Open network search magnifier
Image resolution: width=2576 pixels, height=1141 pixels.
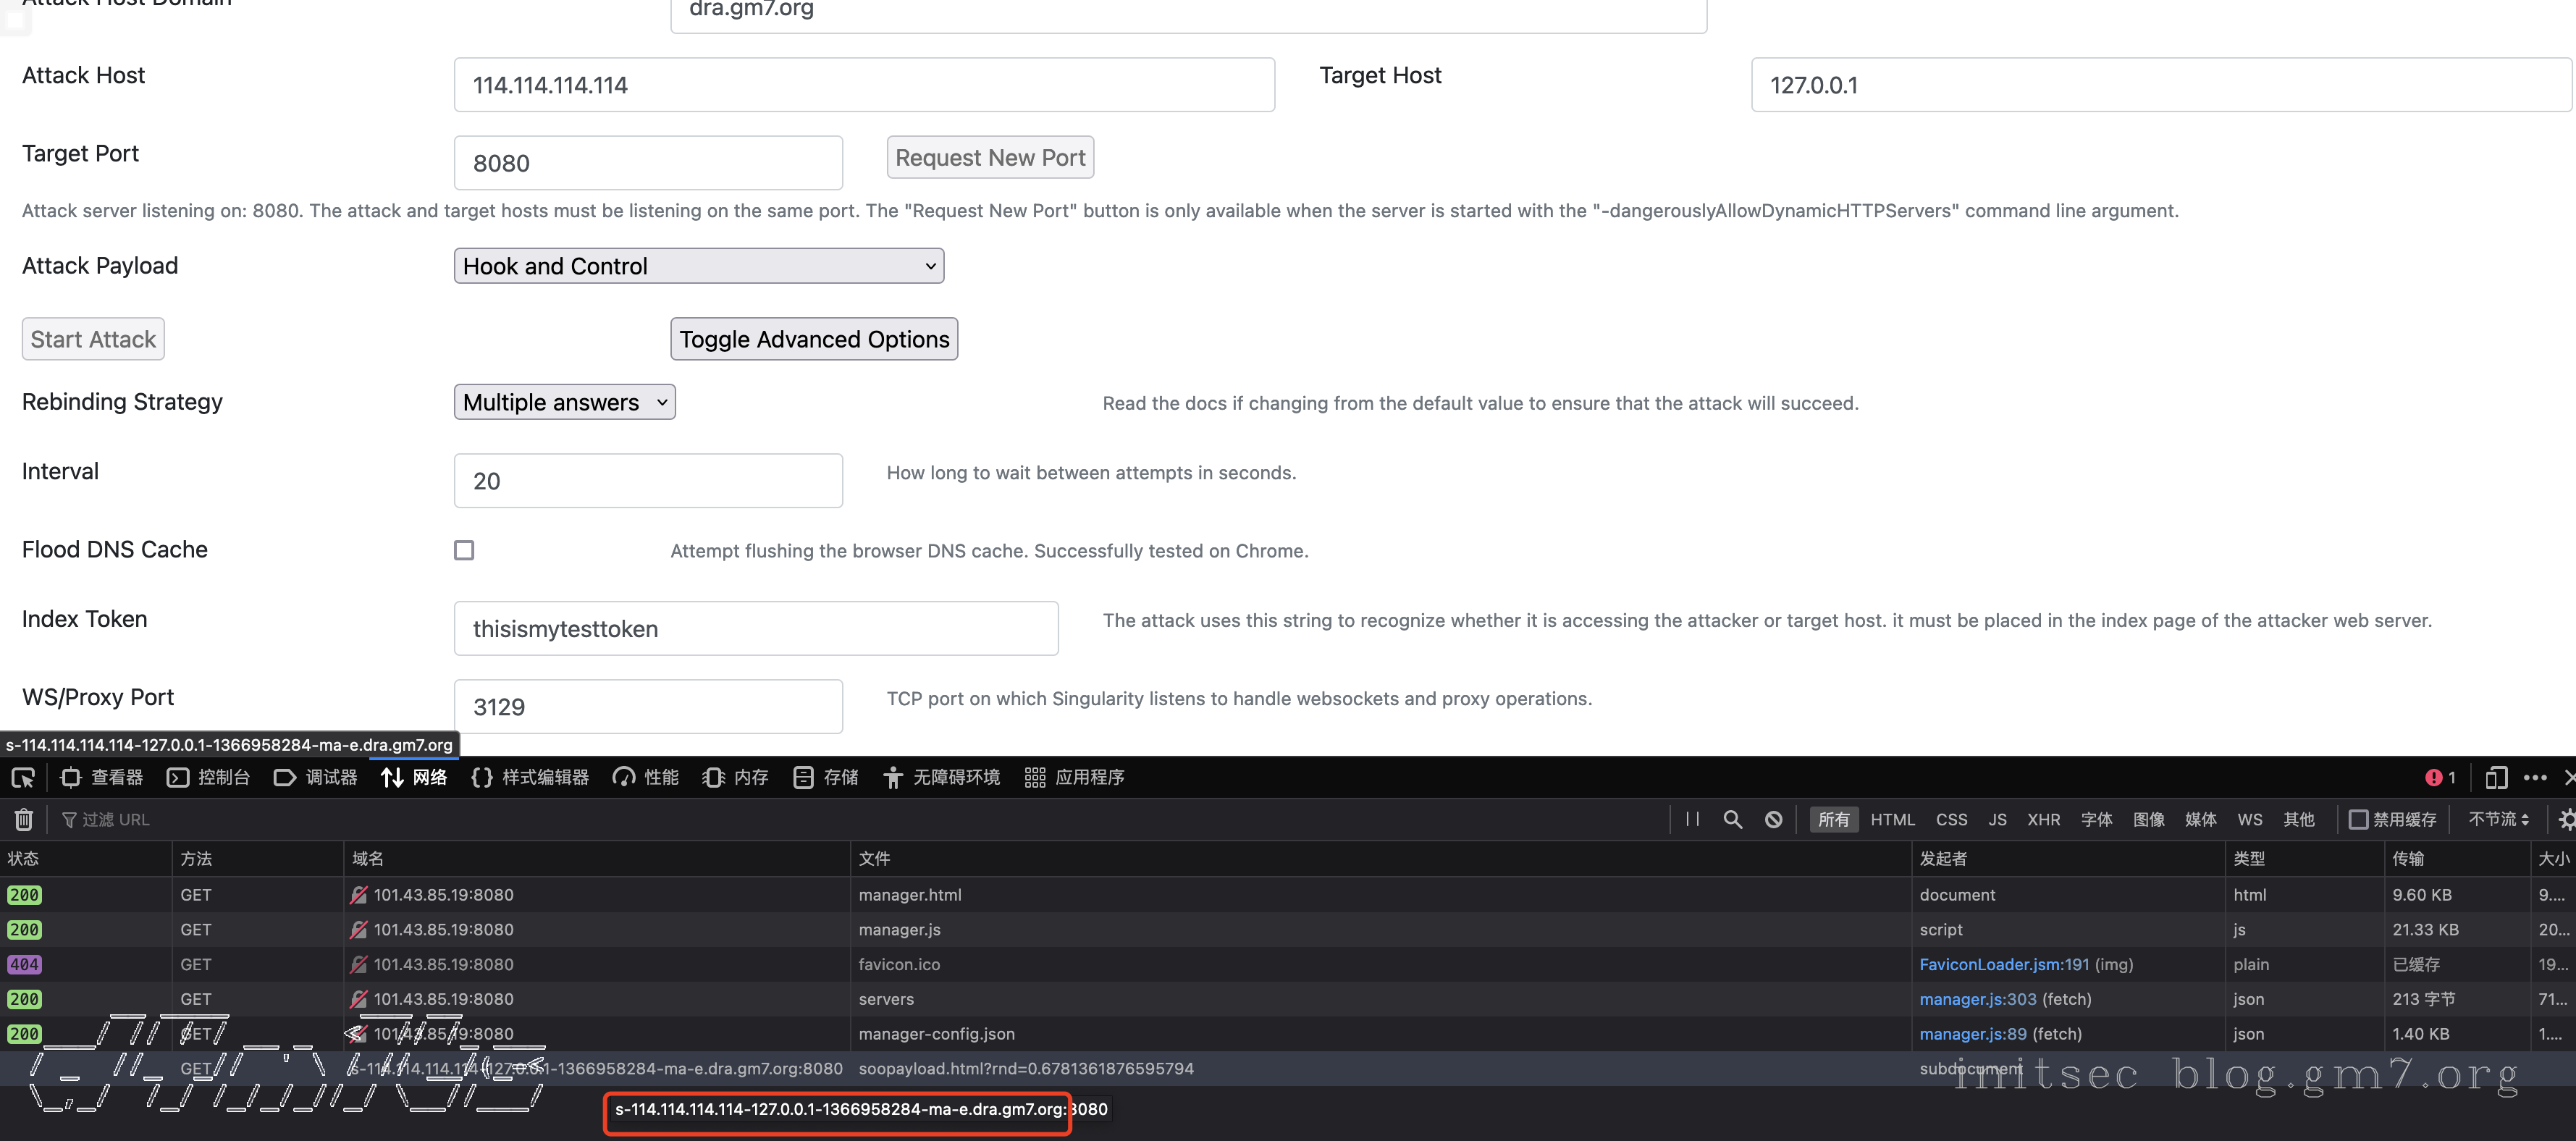pyautogui.click(x=1733, y=820)
